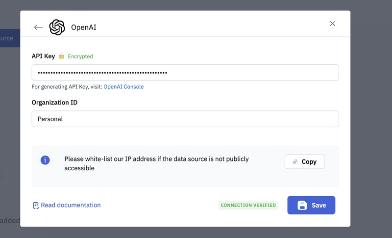Click the Organization ID field containing Personal
The image size is (392, 238).
185,119
